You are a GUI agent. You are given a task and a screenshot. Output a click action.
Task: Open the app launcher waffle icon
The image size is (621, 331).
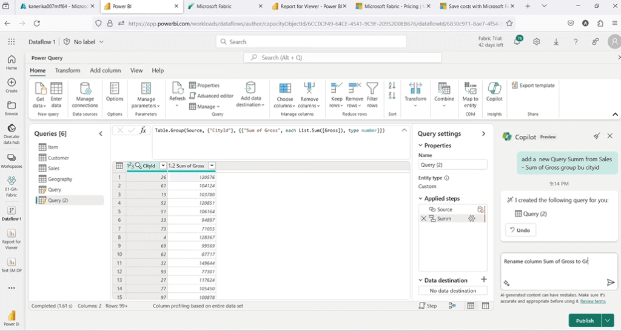(x=12, y=42)
